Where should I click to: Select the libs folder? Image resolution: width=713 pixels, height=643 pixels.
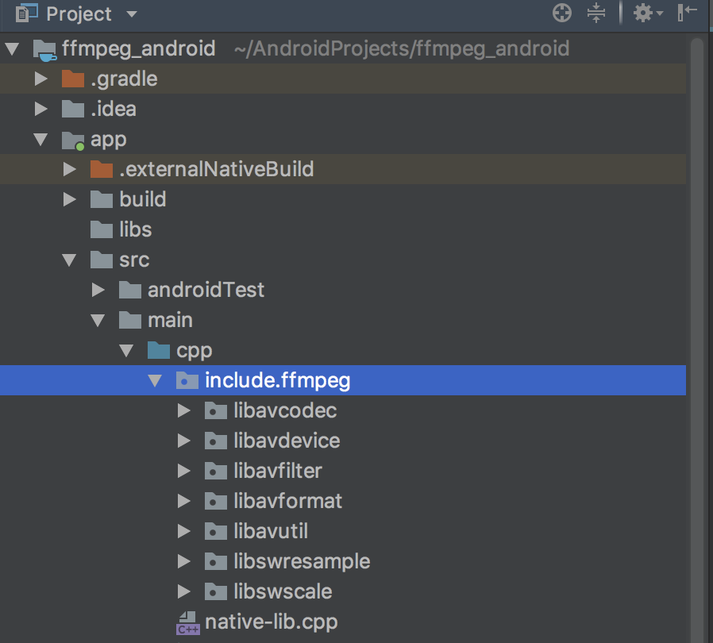point(135,229)
